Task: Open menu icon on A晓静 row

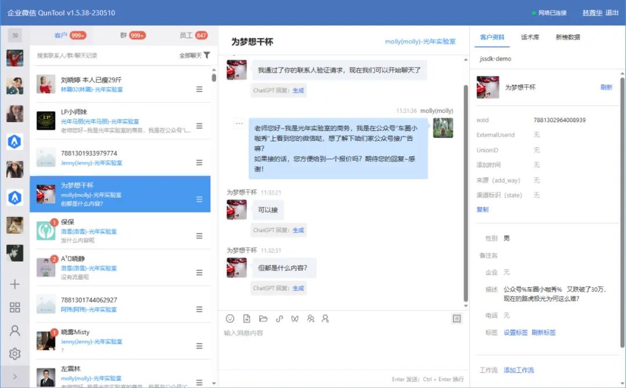Action: [199, 273]
